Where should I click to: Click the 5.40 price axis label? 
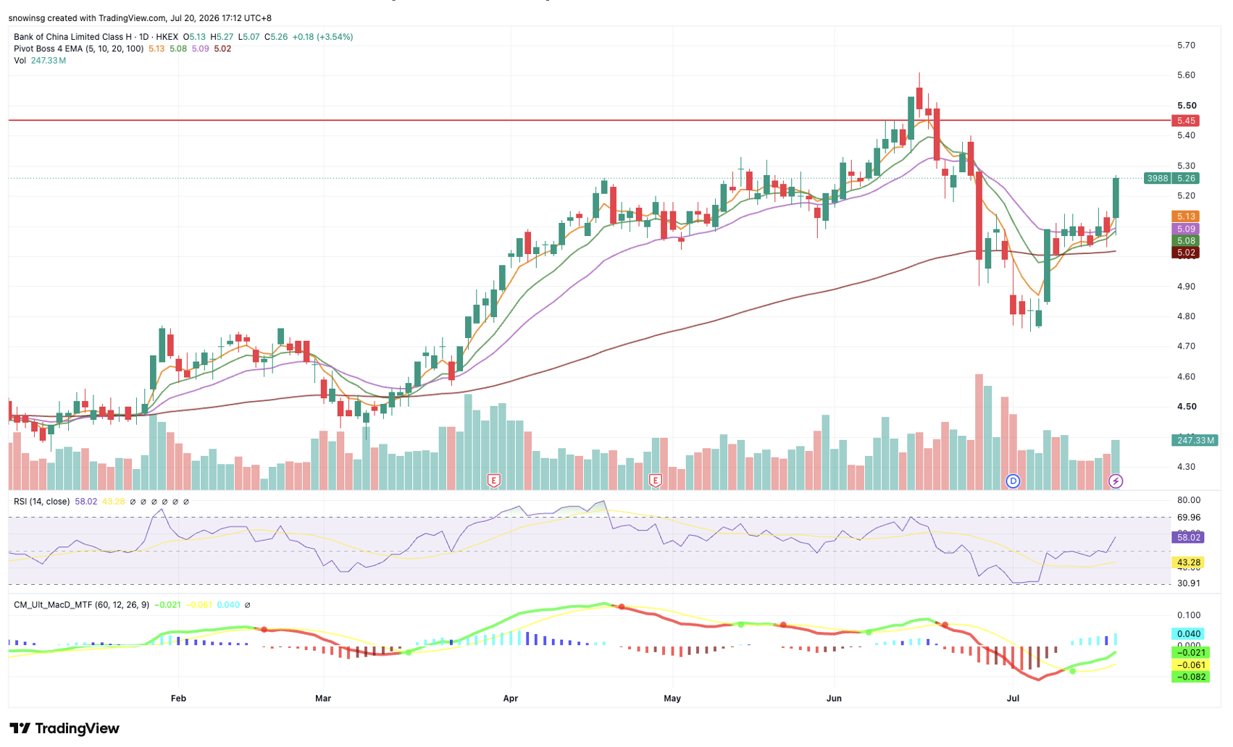pos(1186,135)
